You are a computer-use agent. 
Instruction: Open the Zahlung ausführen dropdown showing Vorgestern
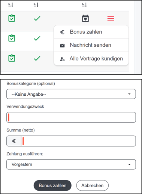coord(71,164)
